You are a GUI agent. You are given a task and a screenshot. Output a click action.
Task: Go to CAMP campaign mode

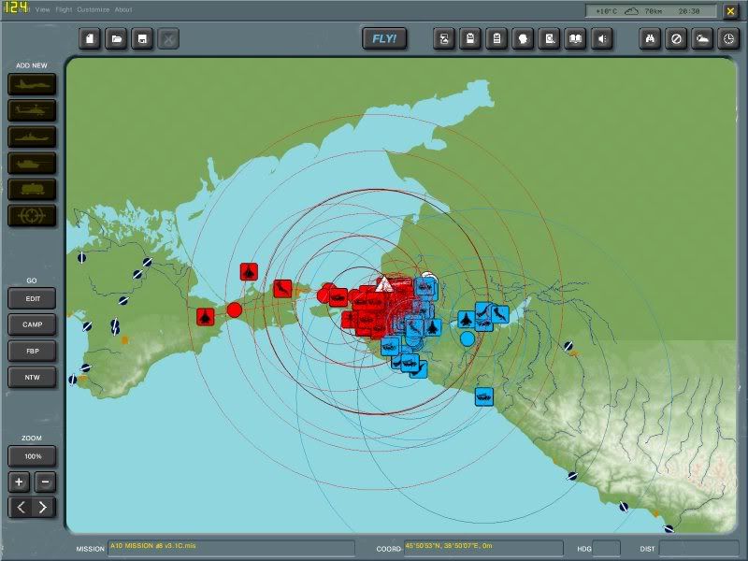point(33,324)
